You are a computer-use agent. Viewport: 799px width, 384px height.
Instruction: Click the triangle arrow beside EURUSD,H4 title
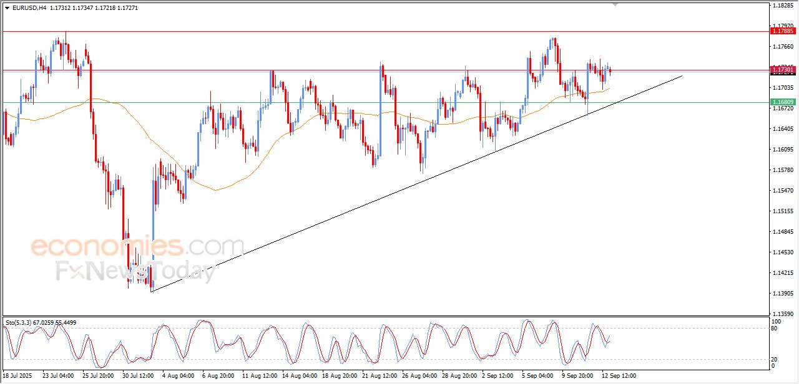click(7, 8)
